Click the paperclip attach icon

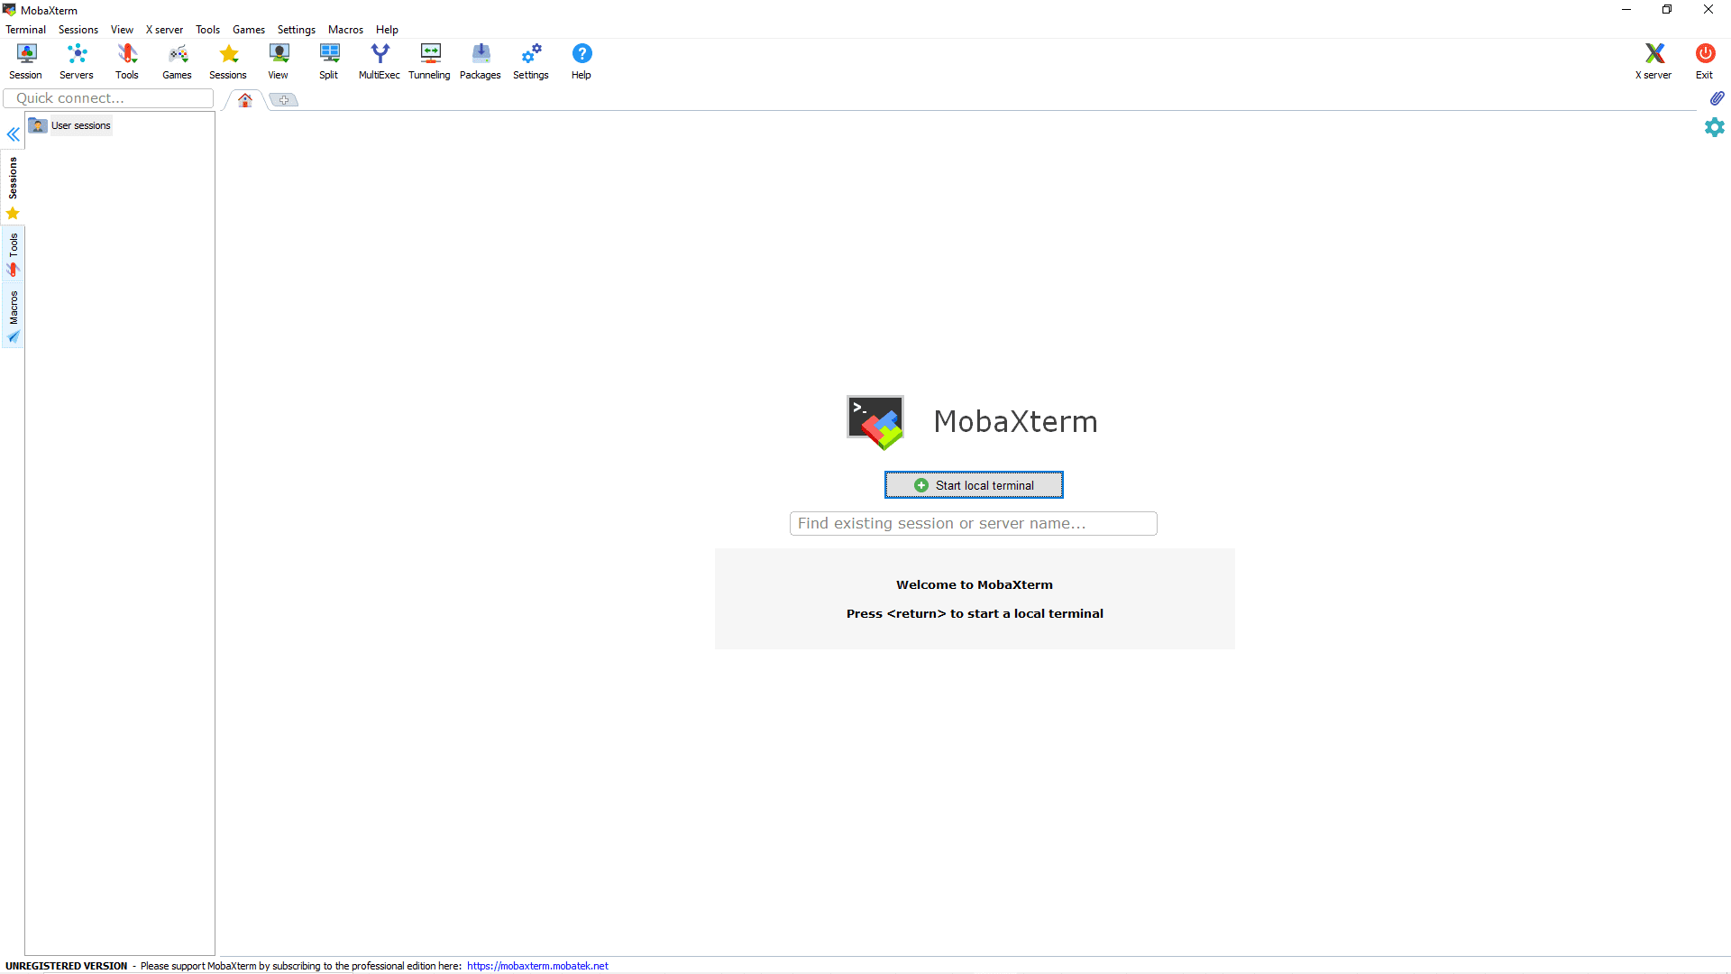click(x=1717, y=98)
